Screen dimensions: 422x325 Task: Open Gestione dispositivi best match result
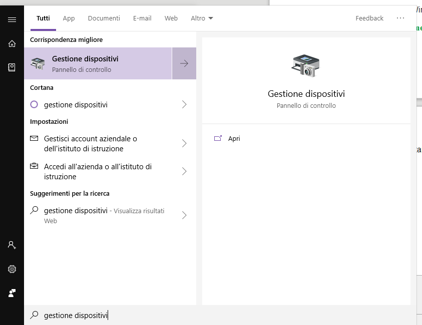(98, 63)
